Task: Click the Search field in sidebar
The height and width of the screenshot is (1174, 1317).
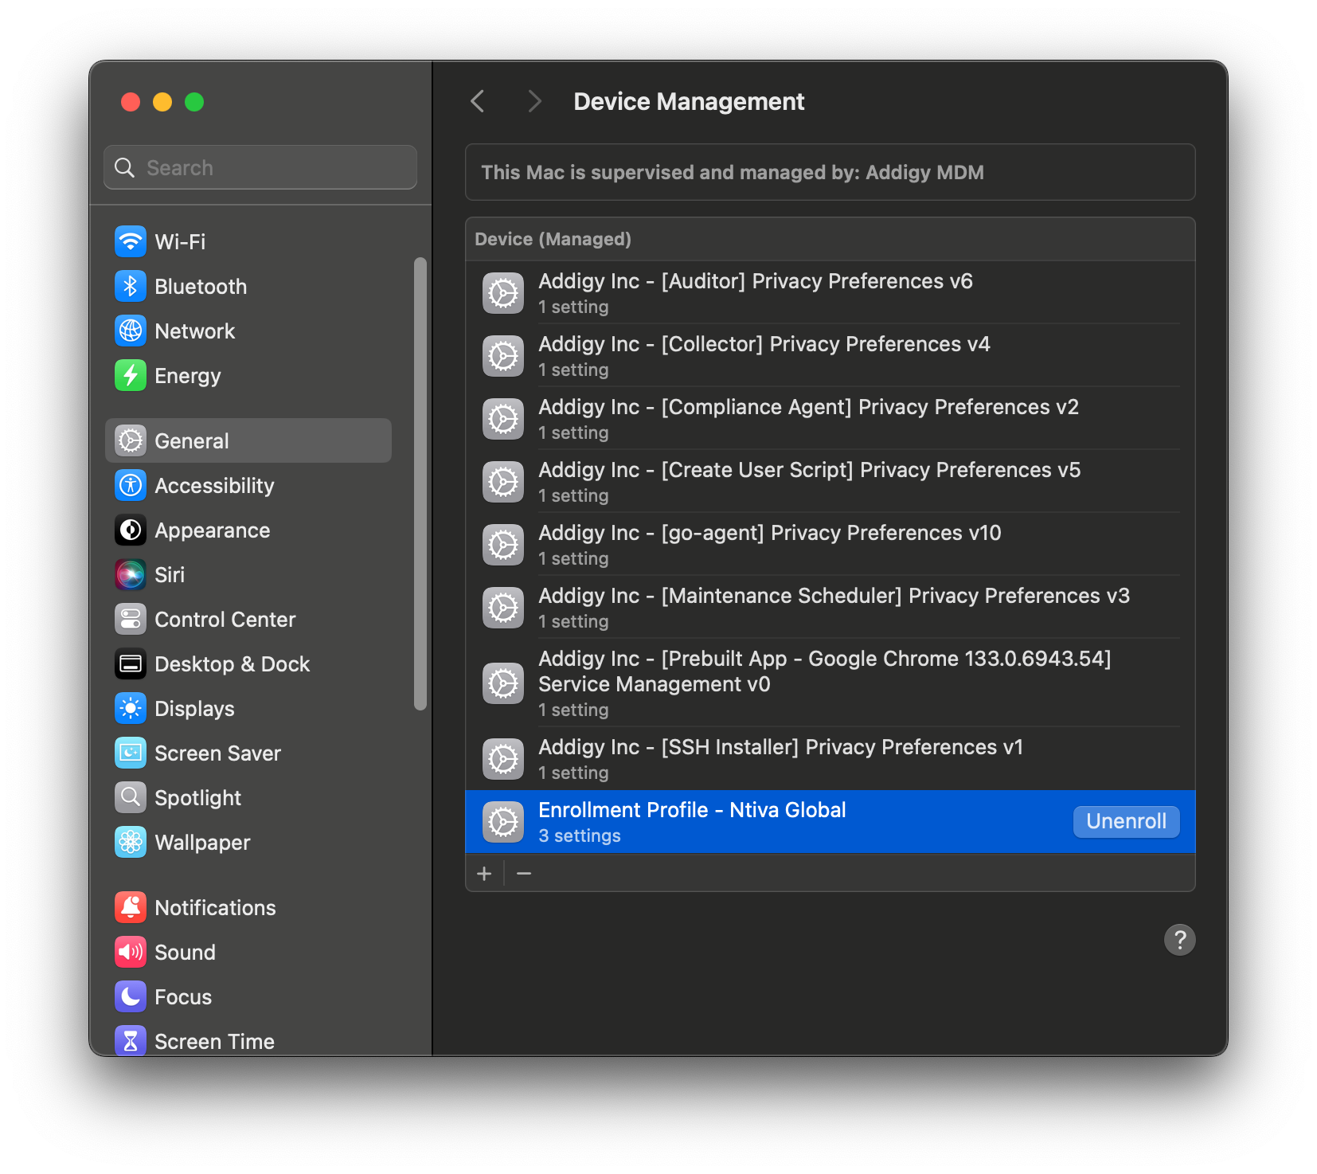Action: pyautogui.click(x=260, y=167)
